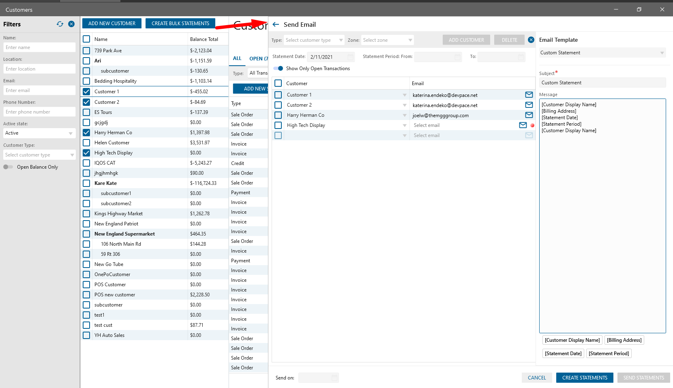Screen dimensions: 673x388
Task: Select the Kings Highway Market row
Action: tap(154, 214)
